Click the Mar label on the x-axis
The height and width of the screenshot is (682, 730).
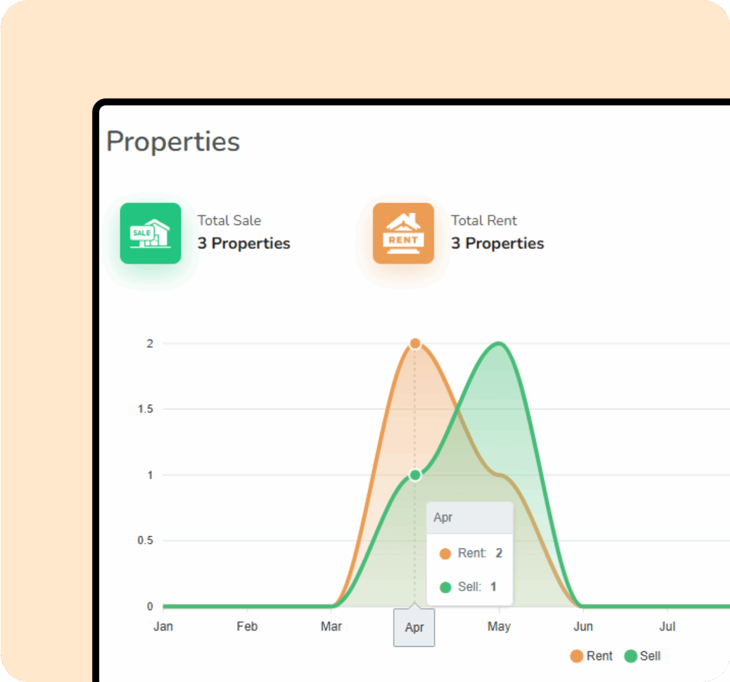pos(331,626)
